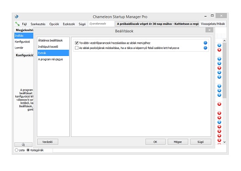Click scrollbar down arrow in main list
This screenshot has width=241, height=171.
224,142
